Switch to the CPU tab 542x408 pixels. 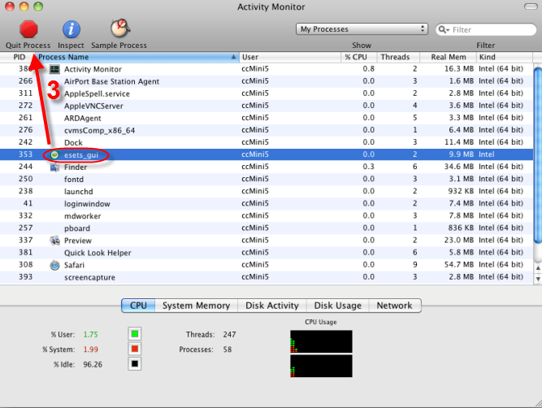click(x=138, y=306)
